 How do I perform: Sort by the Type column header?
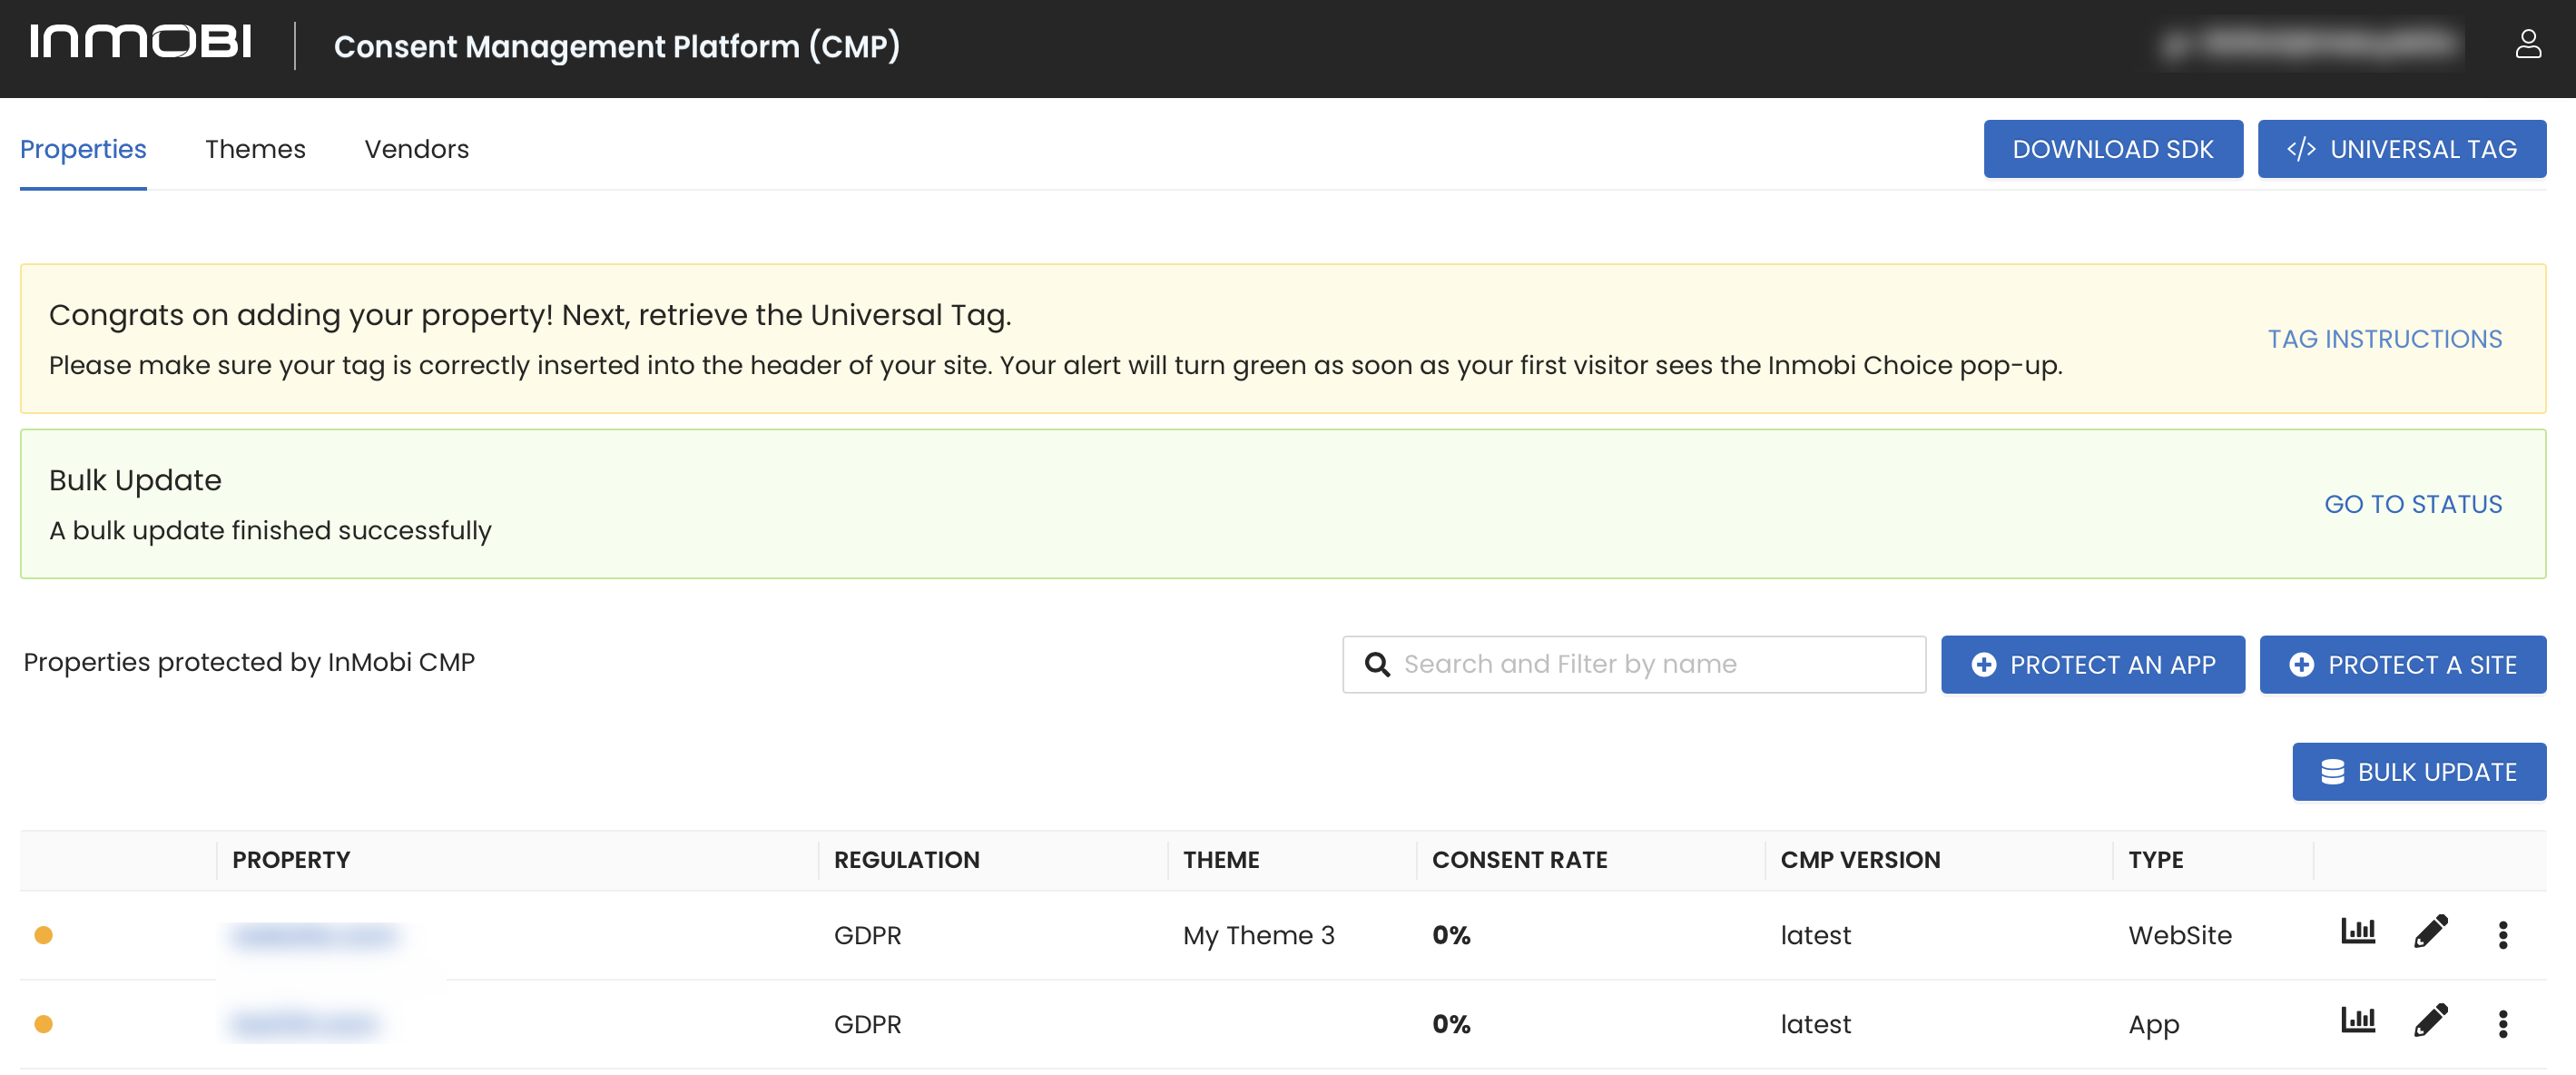point(2155,859)
